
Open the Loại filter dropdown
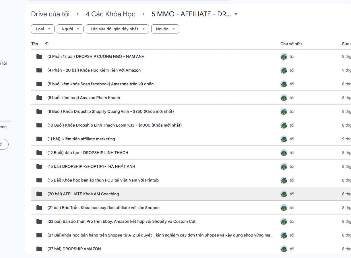[42, 29]
